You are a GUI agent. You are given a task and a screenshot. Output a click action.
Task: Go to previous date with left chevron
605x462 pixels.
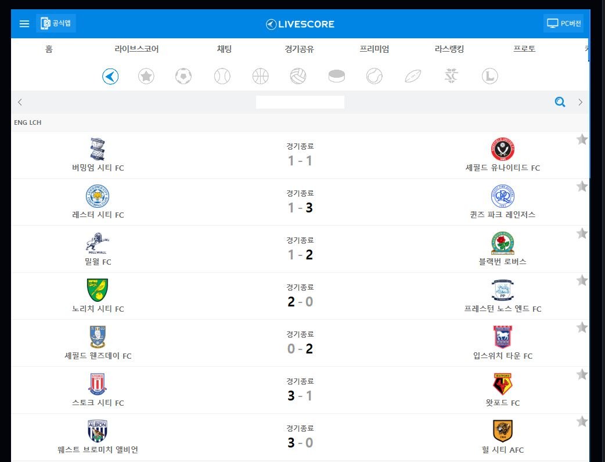[x=20, y=102]
